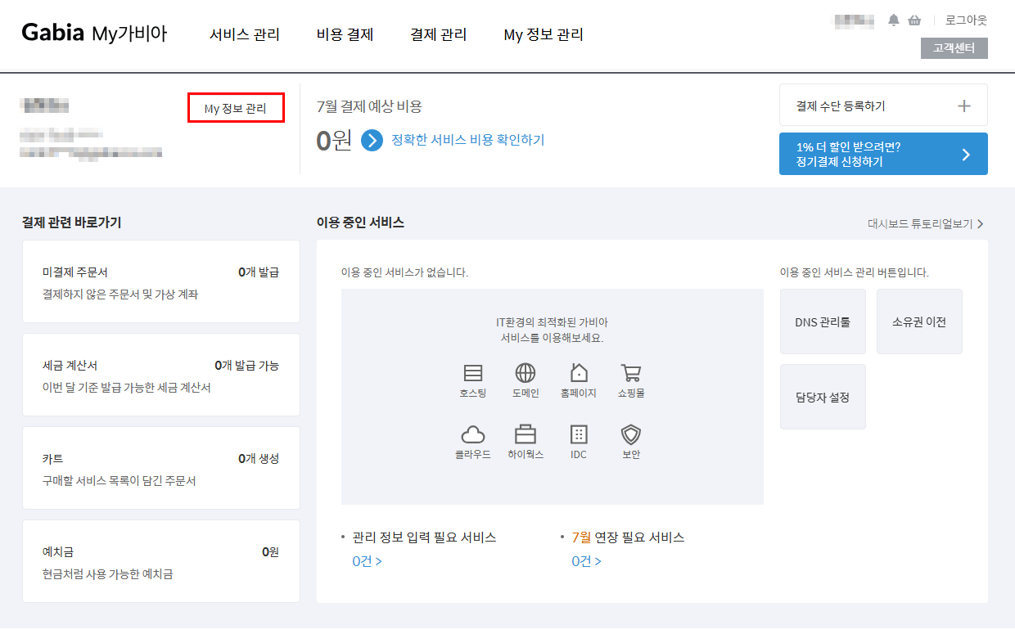1015x634 pixels.
Task: Click the IDC building icon
Action: pyautogui.click(x=579, y=434)
